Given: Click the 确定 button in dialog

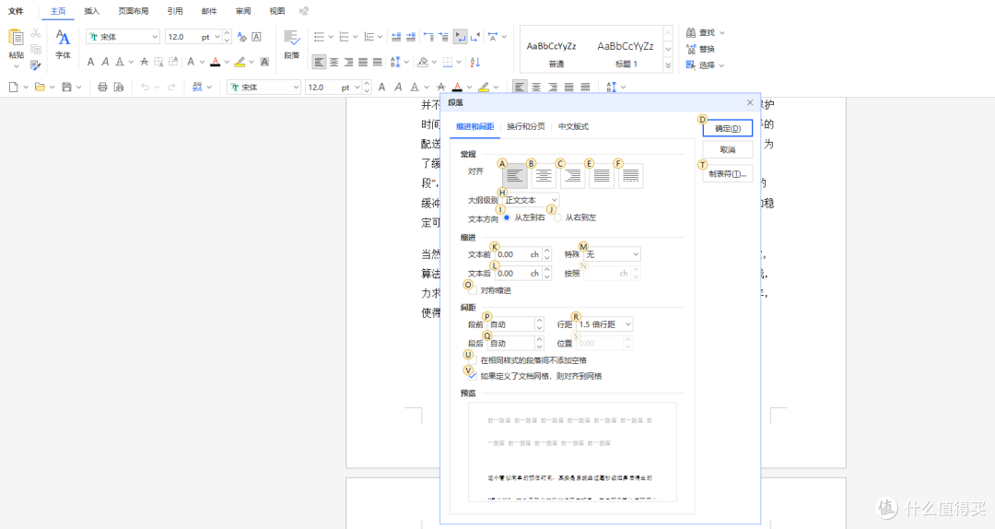Looking at the screenshot, I should click(x=727, y=128).
